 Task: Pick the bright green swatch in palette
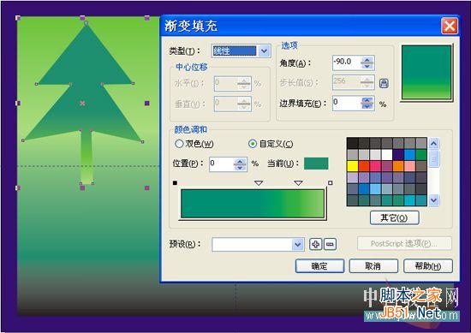pos(421,155)
